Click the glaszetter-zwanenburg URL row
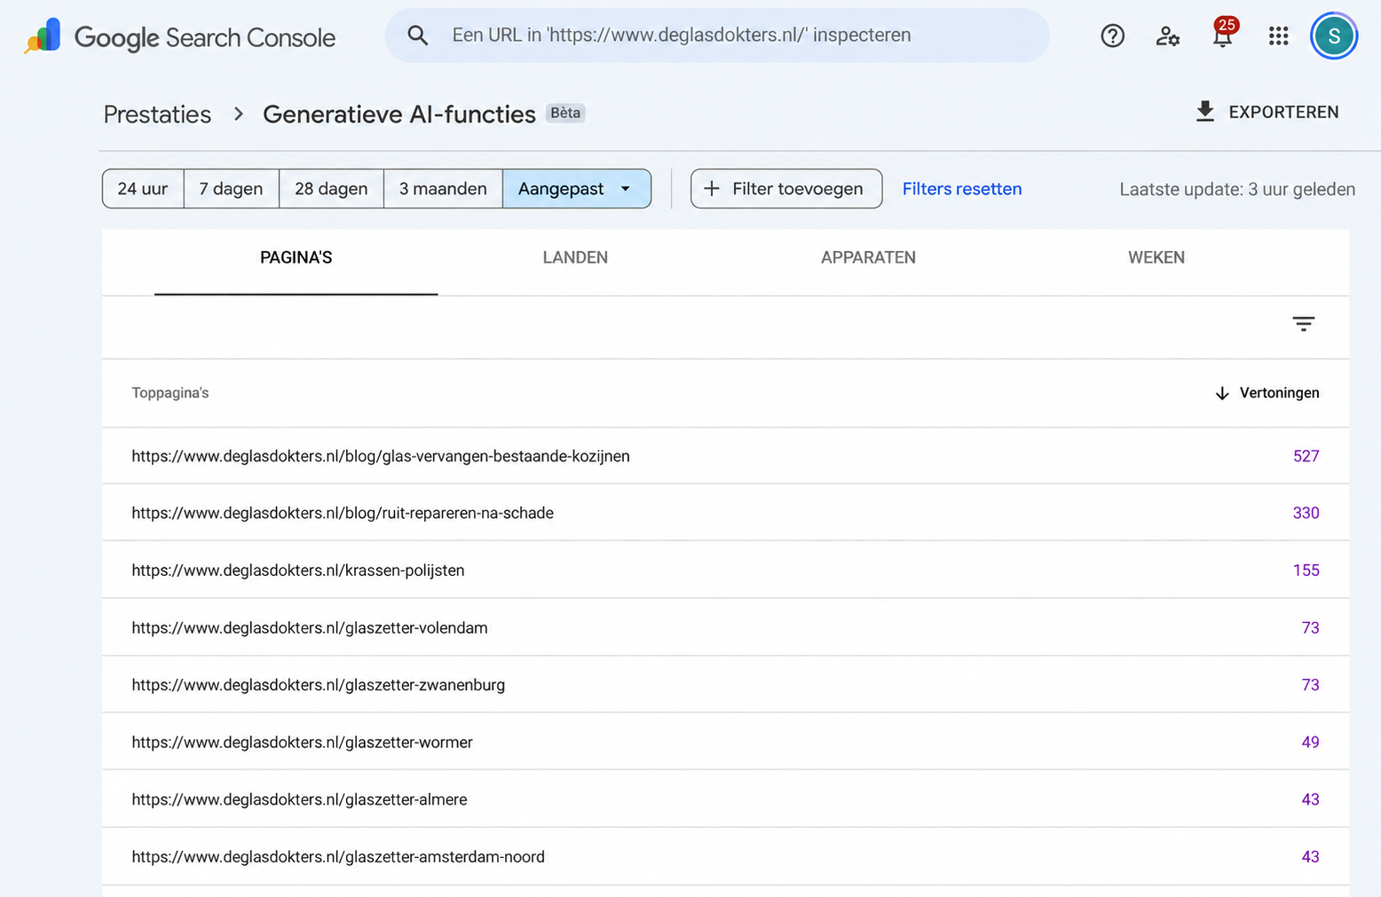Image resolution: width=1381 pixels, height=897 pixels. (x=726, y=685)
